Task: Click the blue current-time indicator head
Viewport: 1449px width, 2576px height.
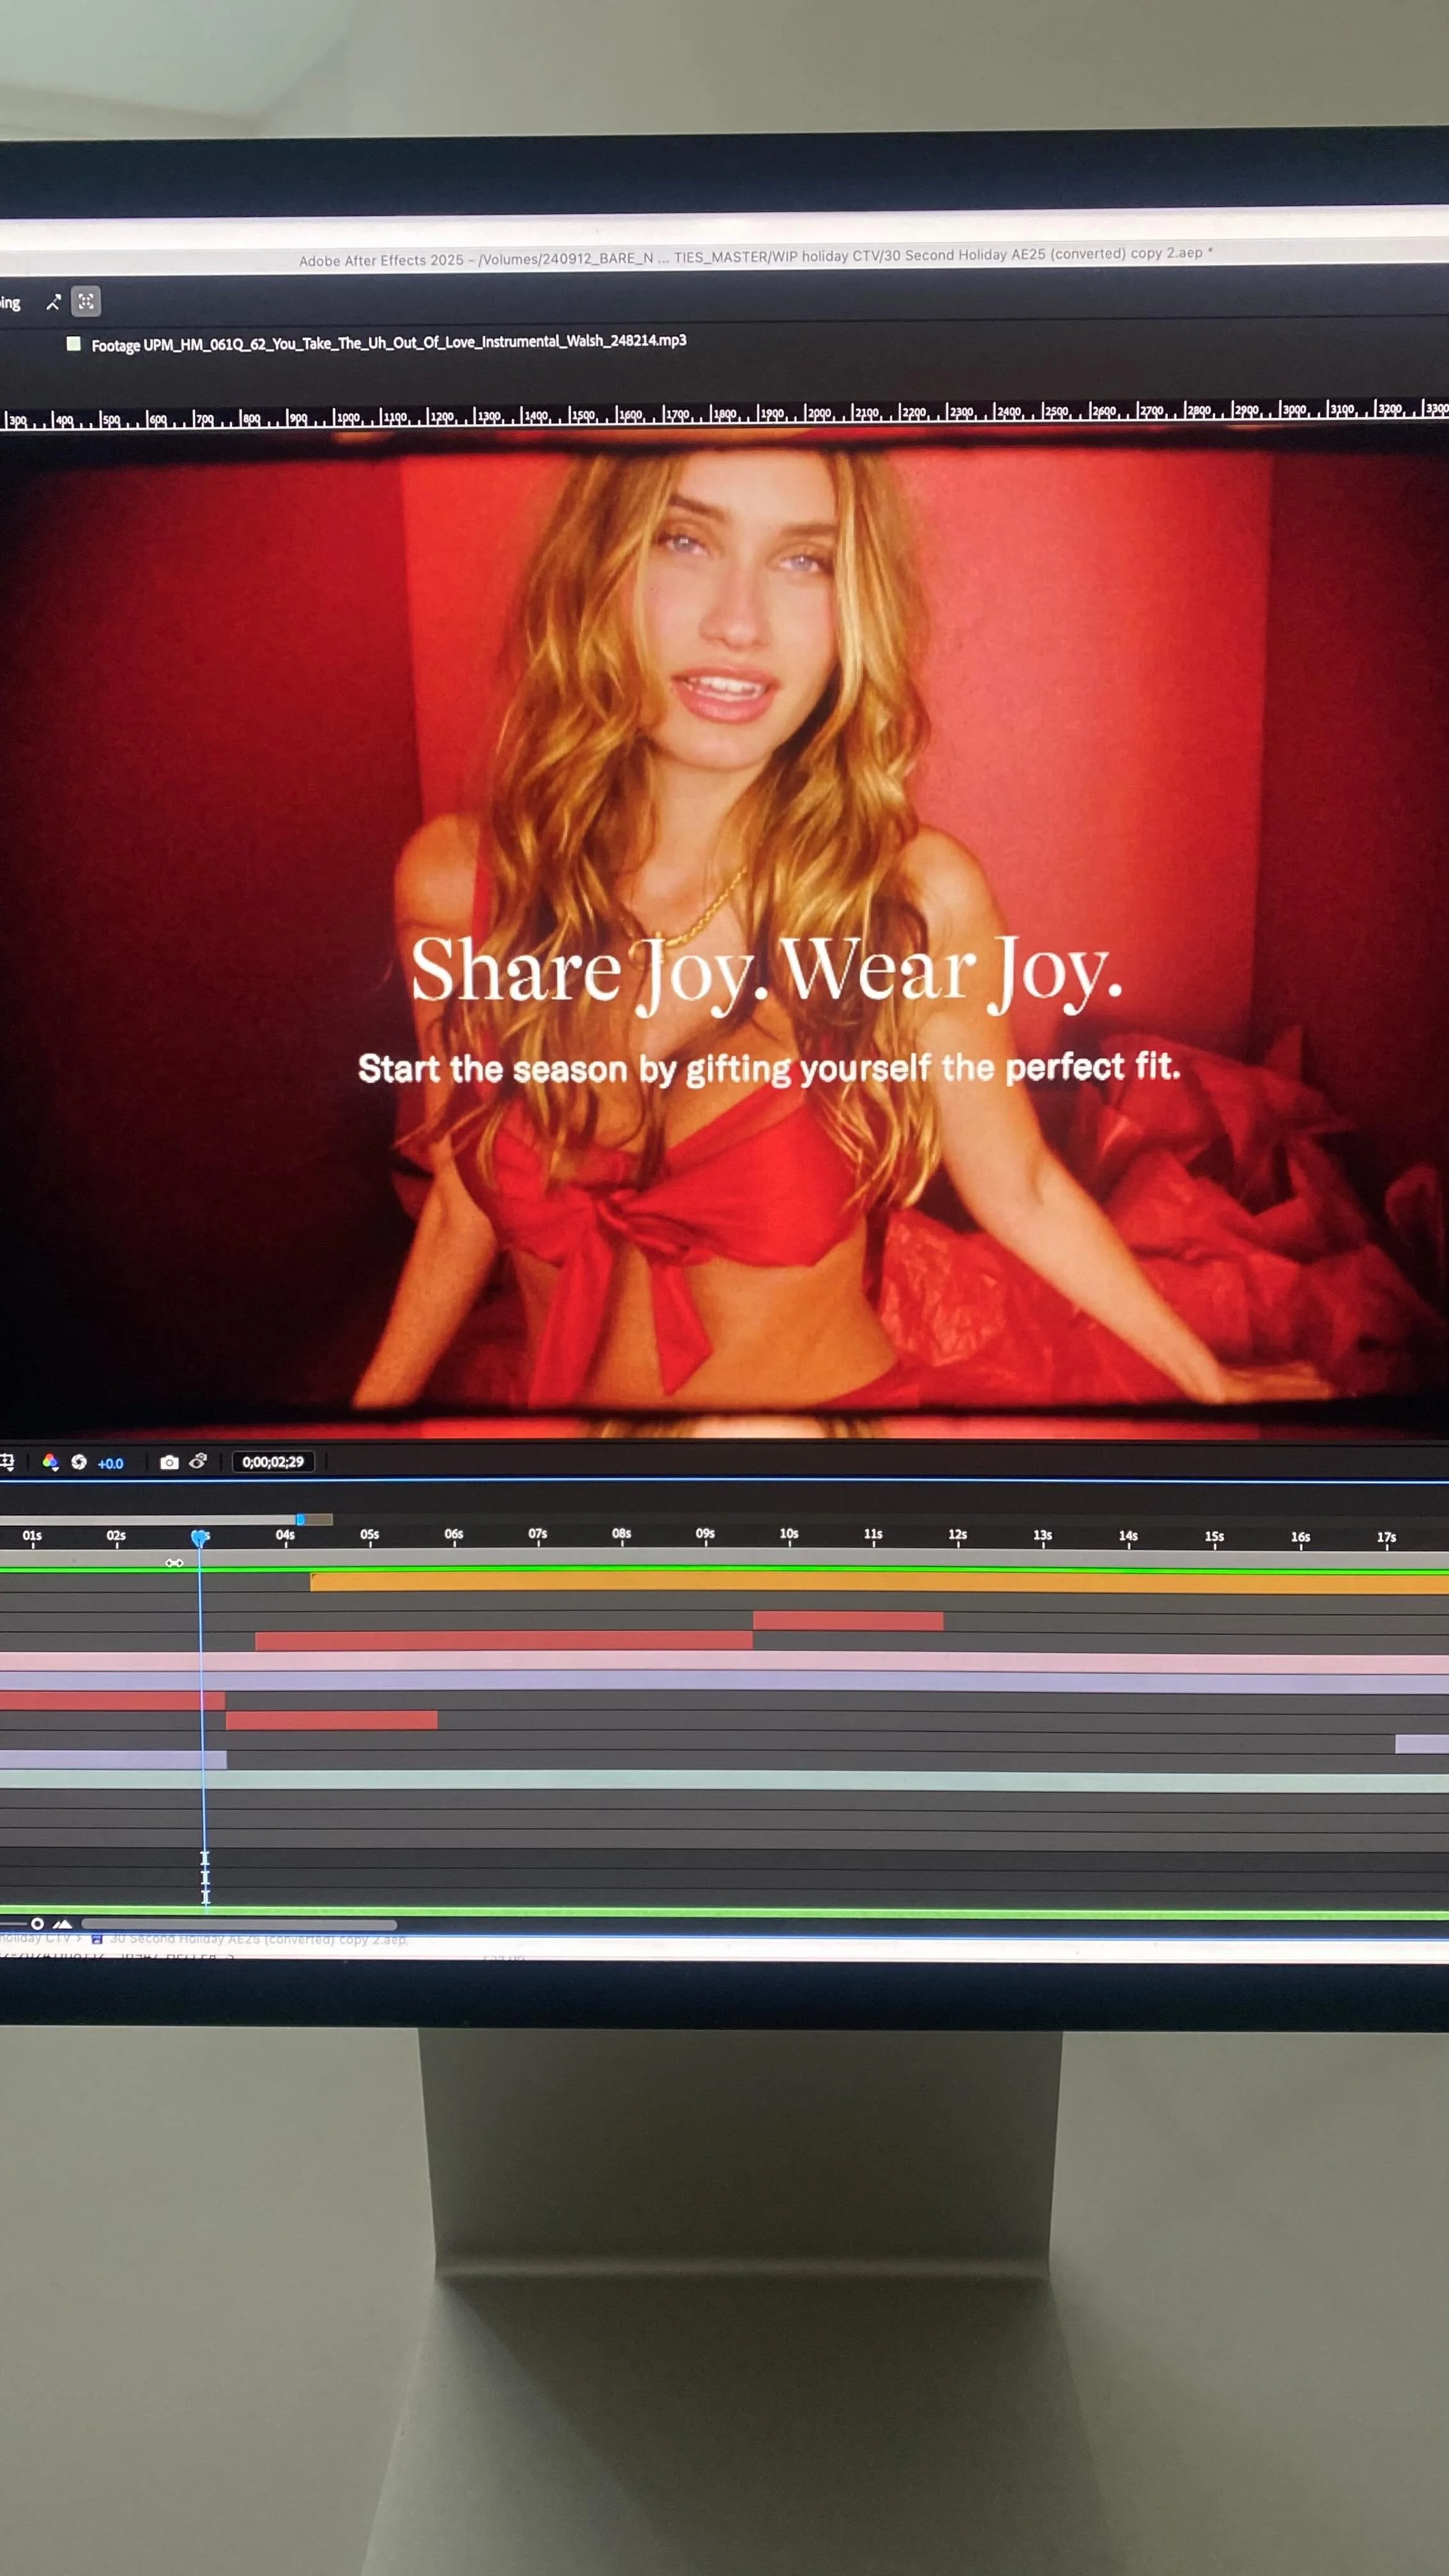Action: 200,1537
